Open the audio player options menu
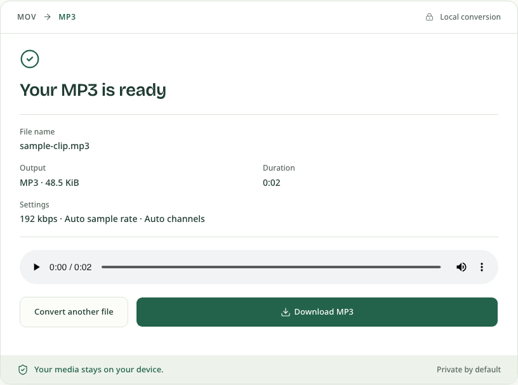The image size is (518, 385). [482, 267]
